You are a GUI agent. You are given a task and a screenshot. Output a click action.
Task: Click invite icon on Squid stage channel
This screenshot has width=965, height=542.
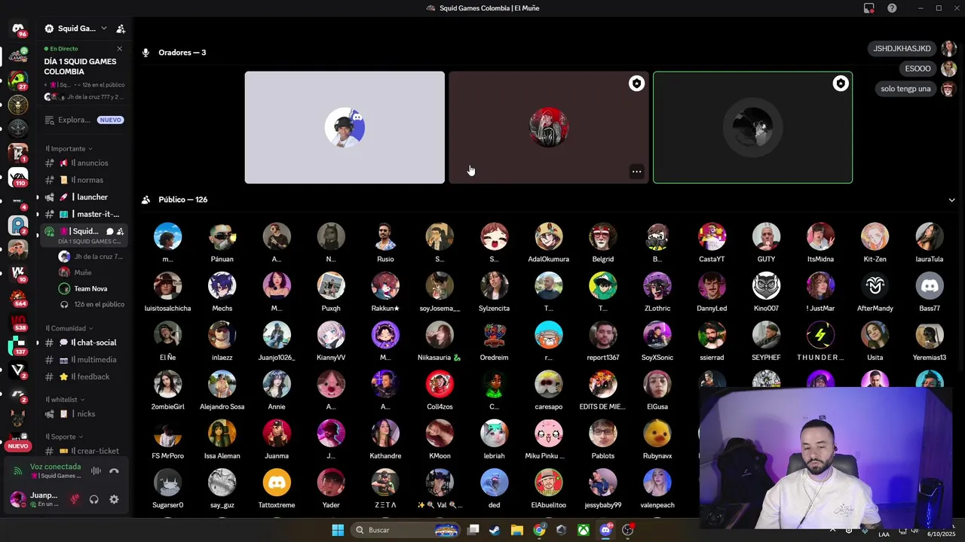click(121, 231)
